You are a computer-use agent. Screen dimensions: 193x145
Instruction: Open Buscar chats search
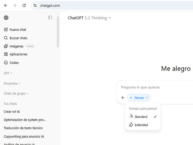18,38
